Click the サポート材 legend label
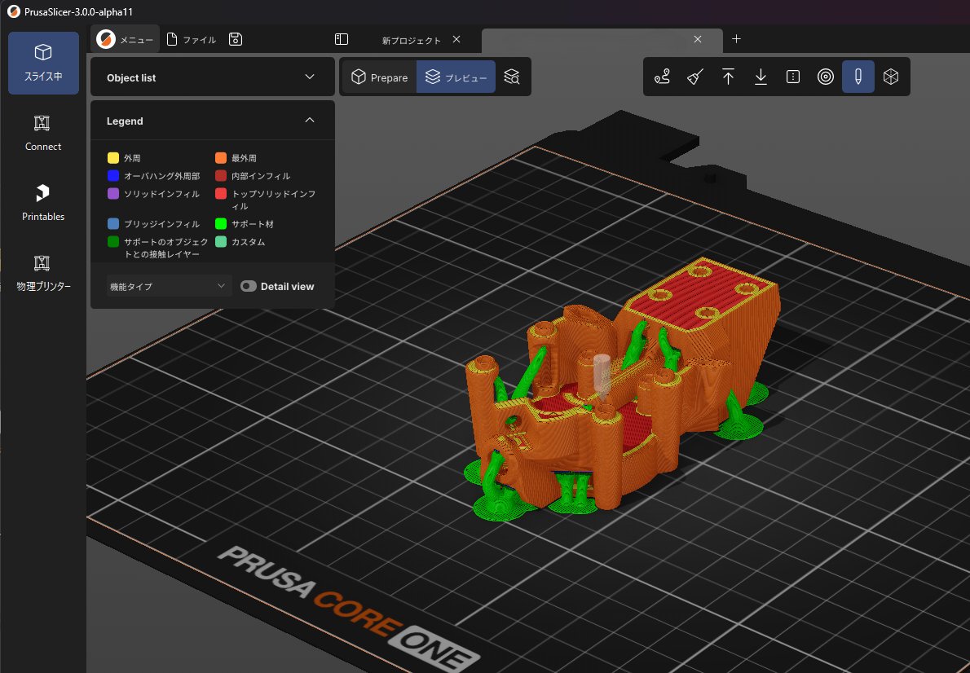The height and width of the screenshot is (673, 970). pyautogui.click(x=253, y=224)
